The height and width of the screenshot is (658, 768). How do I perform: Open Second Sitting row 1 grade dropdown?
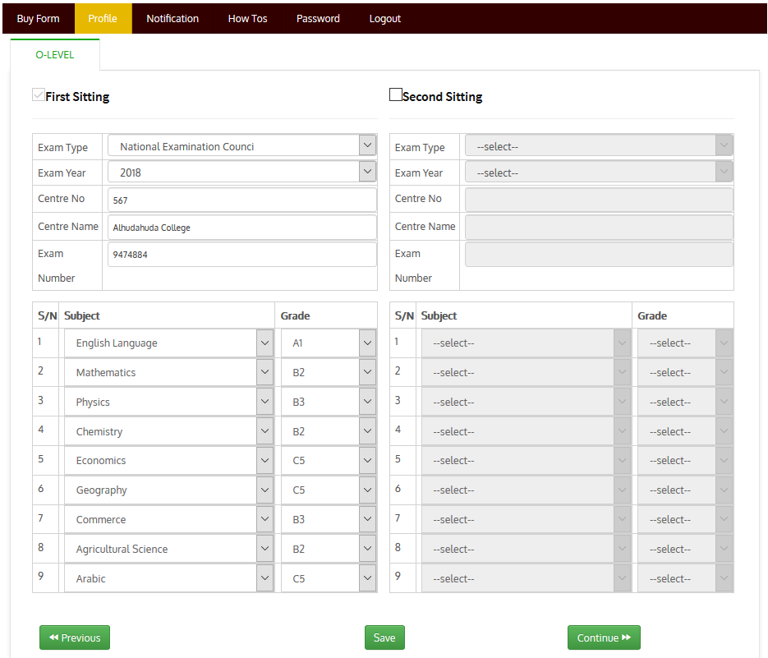tap(685, 343)
